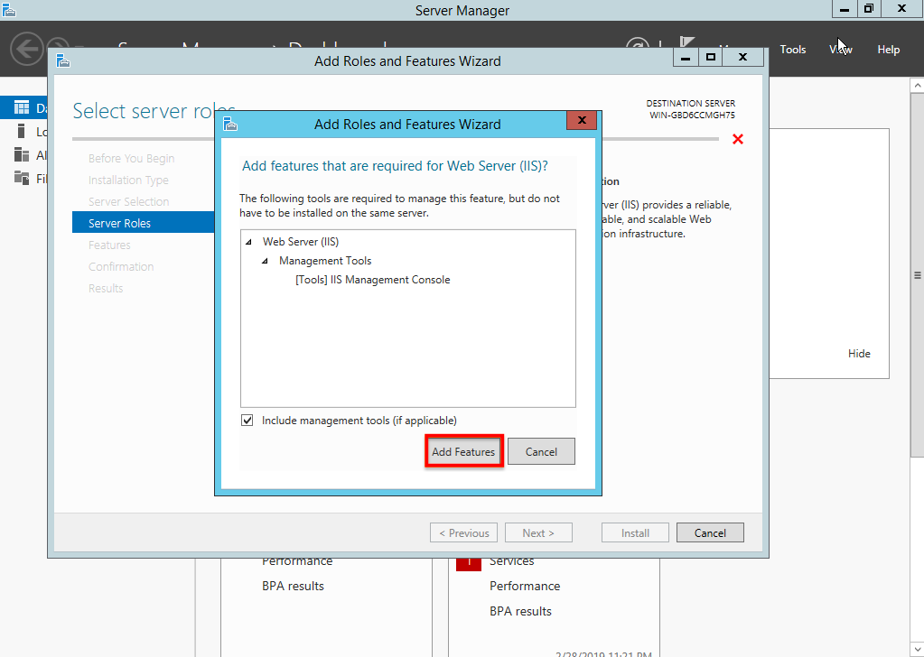Image resolution: width=924 pixels, height=657 pixels.
Task: Select [Tools] IIS Management Console entry
Action: coord(372,280)
